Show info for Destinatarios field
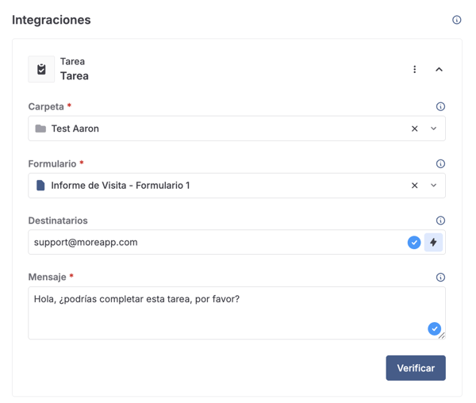476x403 pixels. [440, 221]
